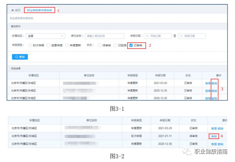
Task: Click the WeChat logo in the watermark
Action: pyautogui.click(x=189, y=152)
